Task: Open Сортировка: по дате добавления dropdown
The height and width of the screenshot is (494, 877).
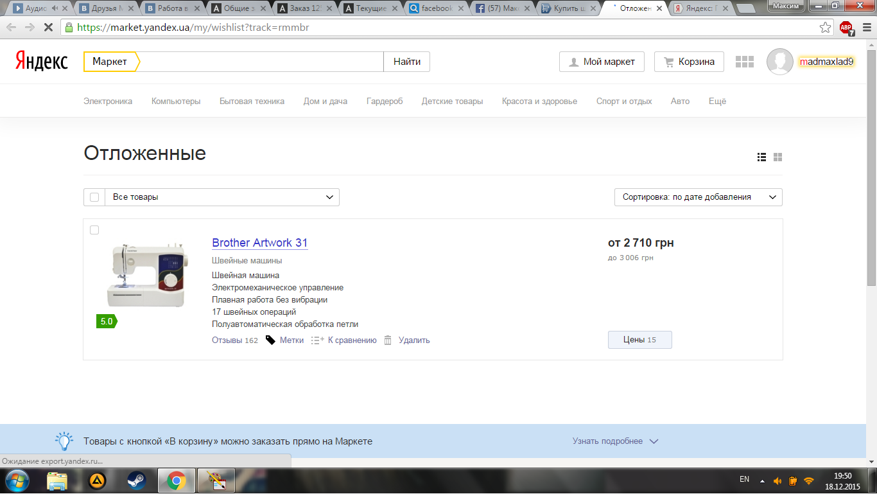Action: pos(699,197)
